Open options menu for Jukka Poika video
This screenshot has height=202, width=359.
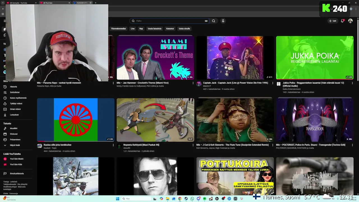point(352,83)
